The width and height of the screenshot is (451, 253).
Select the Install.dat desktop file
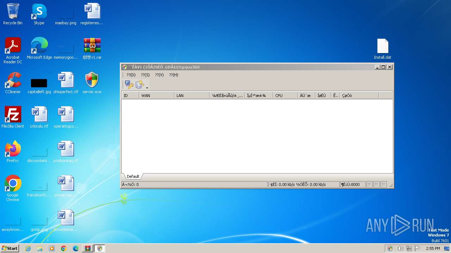[383, 49]
